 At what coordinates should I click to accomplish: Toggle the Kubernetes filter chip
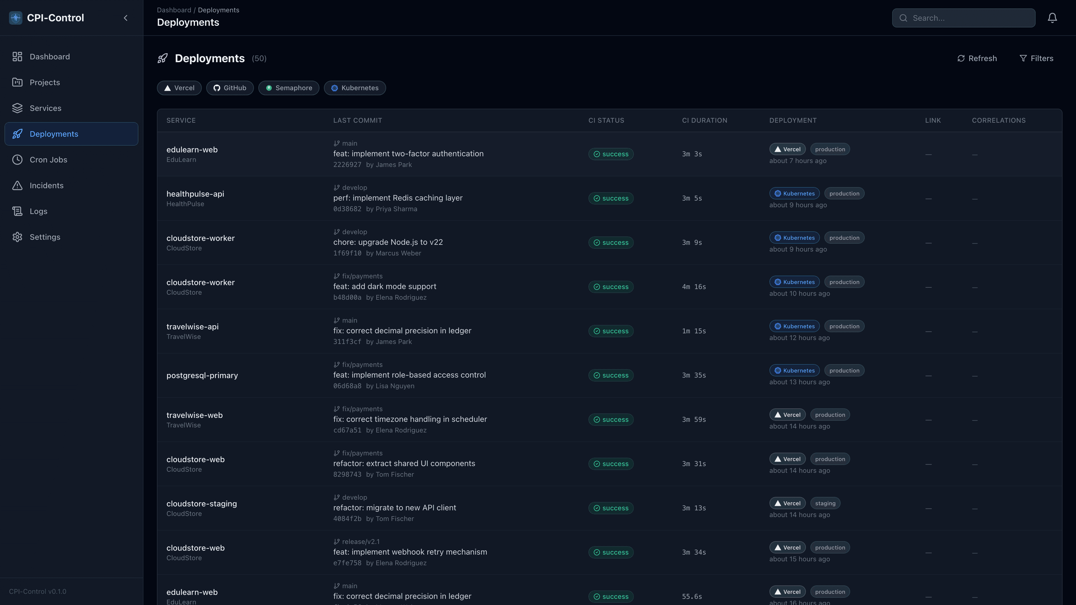point(355,88)
